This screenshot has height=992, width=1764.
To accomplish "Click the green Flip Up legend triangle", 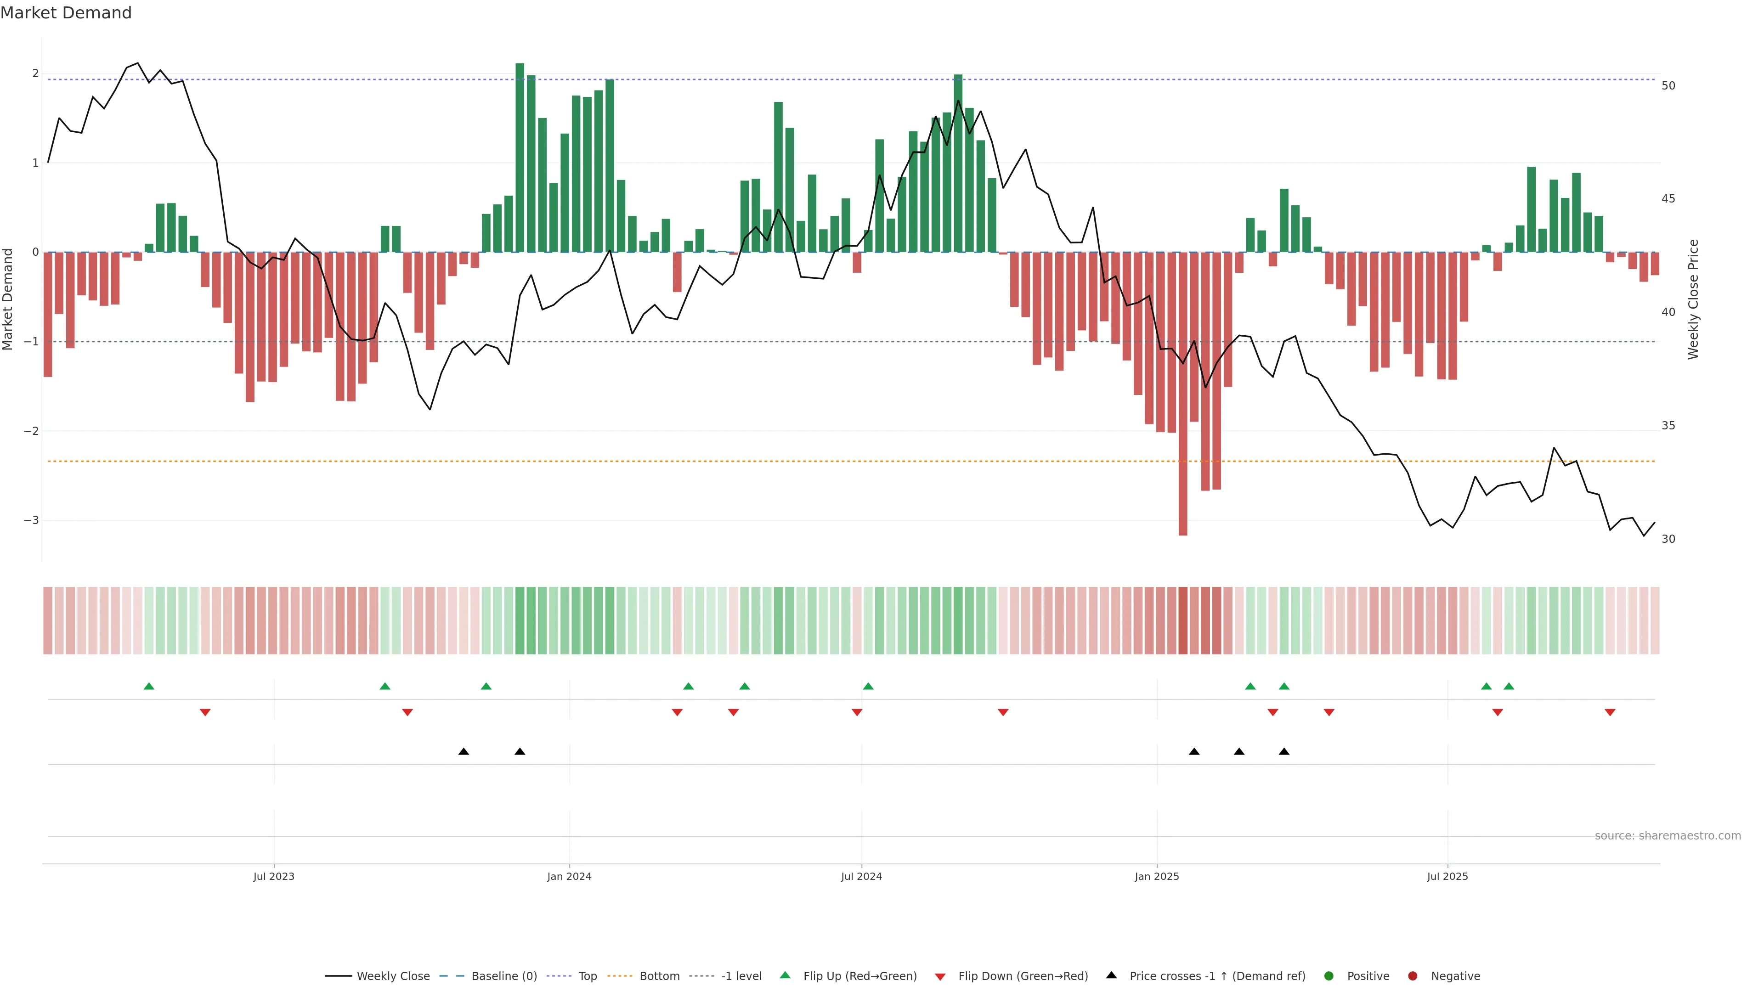I will click(786, 975).
